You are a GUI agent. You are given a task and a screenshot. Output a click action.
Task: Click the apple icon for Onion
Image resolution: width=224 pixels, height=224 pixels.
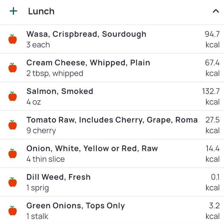click(13, 153)
